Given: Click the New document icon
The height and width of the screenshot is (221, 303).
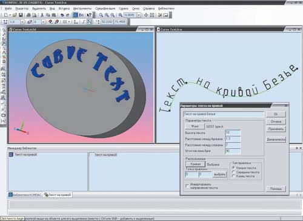Looking at the screenshot, I should coord(6,15).
